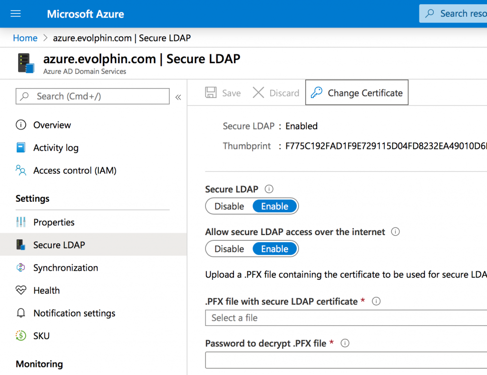Screen dimensions: 487x375
Task: Collapse the sidebar with double chevron
Action: tap(178, 97)
